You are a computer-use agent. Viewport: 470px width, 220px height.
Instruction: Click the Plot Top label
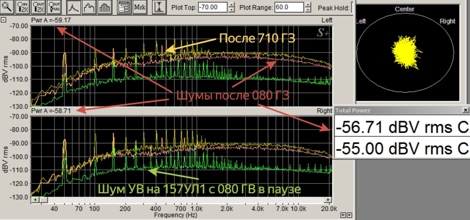(x=184, y=7)
